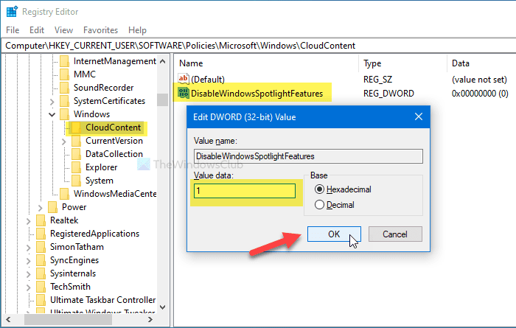The width and height of the screenshot is (516, 328).
Task: Click the Value name field
Action: point(308,156)
